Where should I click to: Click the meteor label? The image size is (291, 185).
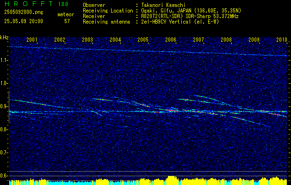tap(66, 14)
